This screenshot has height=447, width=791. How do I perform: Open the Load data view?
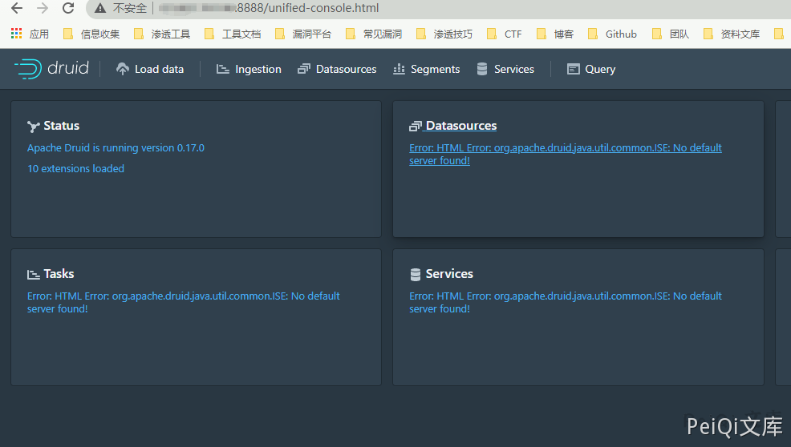point(150,70)
